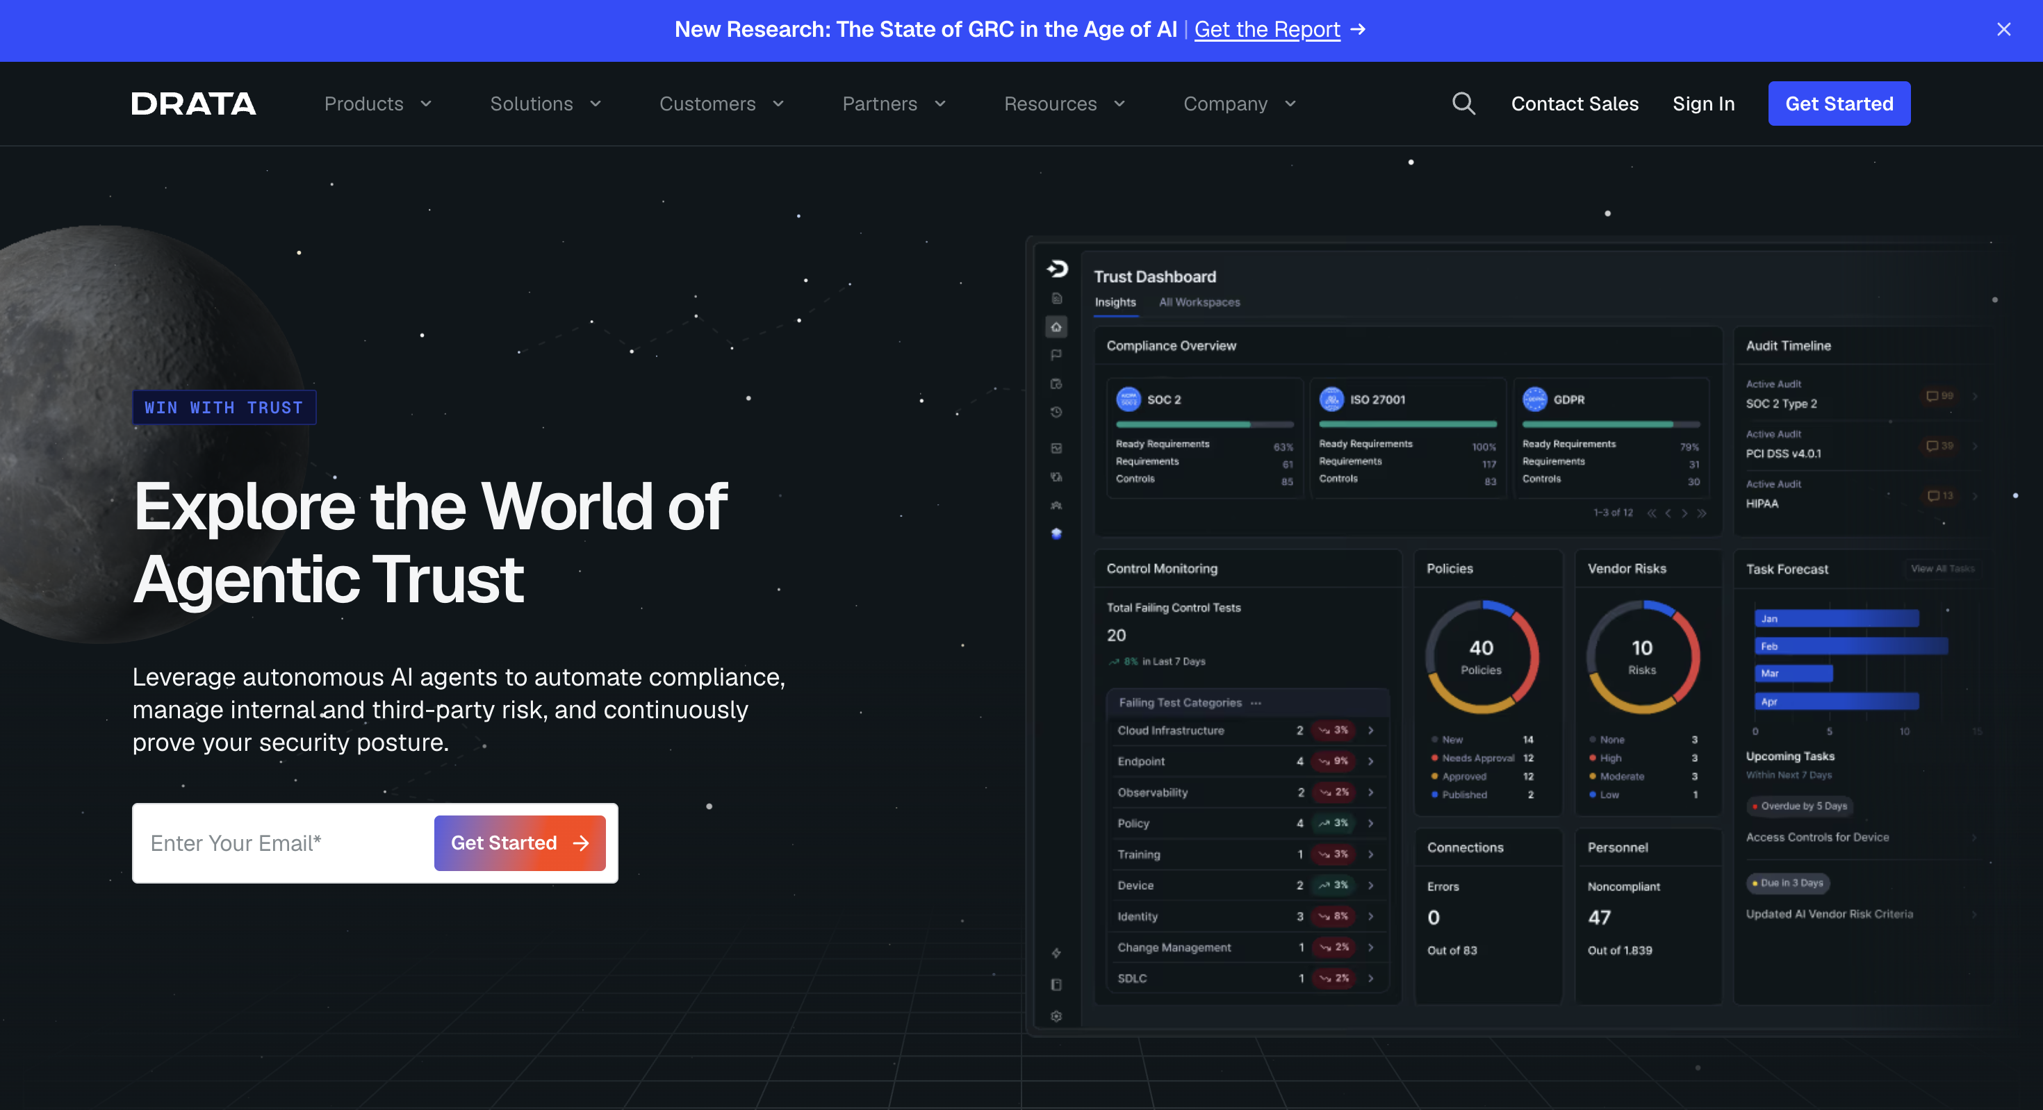Close the New Research announcement banner
Screen dimensions: 2043x1110
pyautogui.click(x=2003, y=29)
